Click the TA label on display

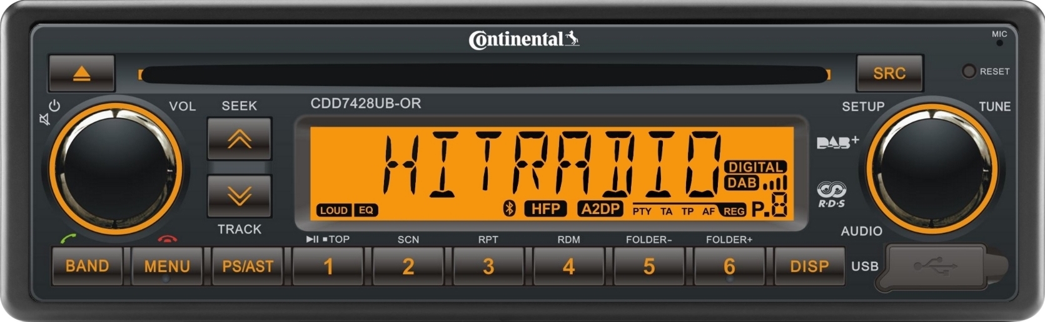click(x=667, y=212)
